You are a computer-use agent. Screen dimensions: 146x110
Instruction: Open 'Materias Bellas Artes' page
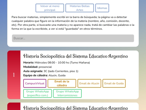[79, 8]
